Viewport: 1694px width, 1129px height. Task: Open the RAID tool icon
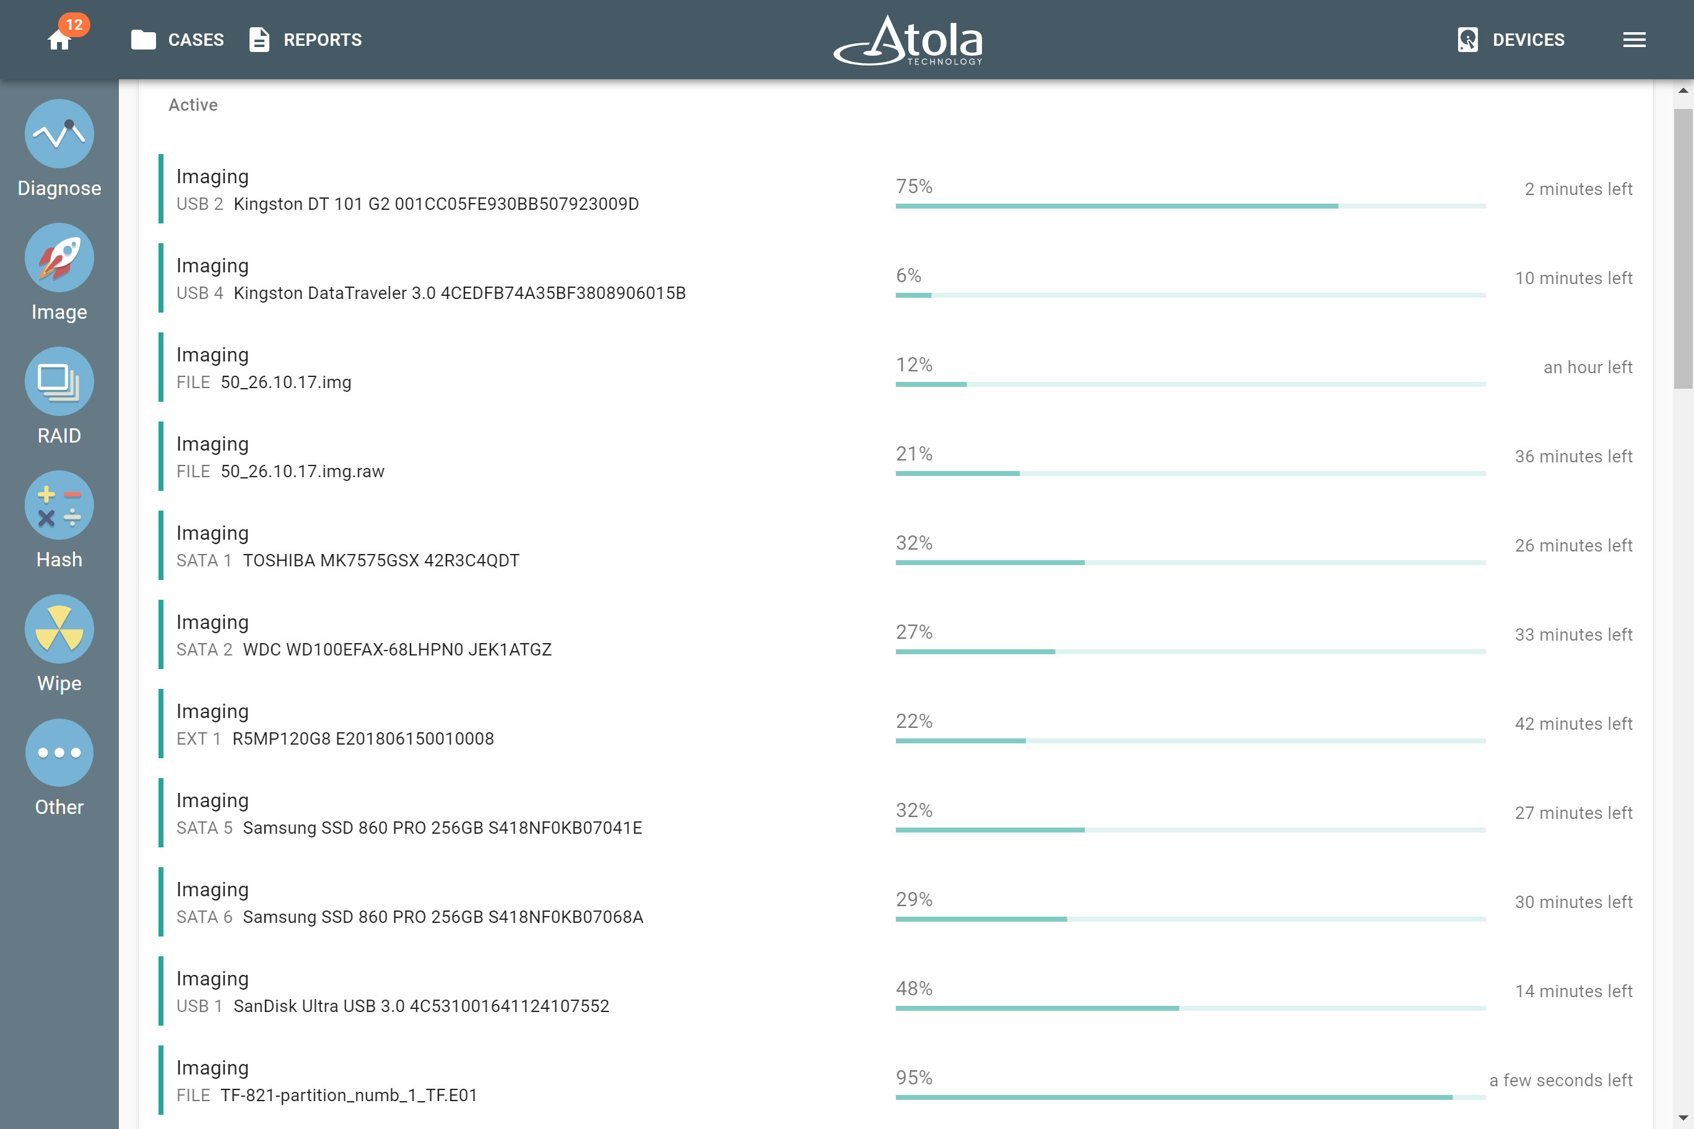pos(59,382)
